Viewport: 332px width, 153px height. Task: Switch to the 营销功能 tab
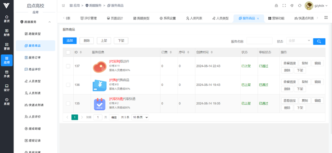(x=276, y=18)
